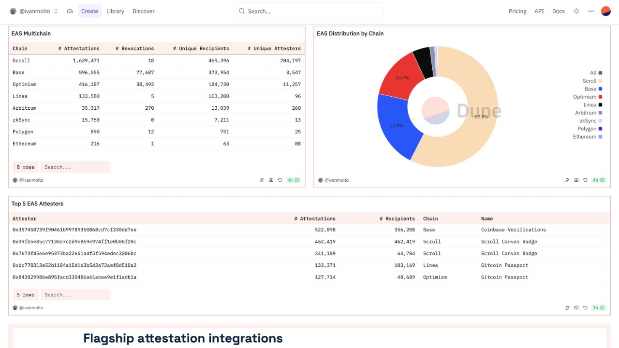
Task: Click the author avatar under the EAS Distribution chart
Action: [320, 180]
